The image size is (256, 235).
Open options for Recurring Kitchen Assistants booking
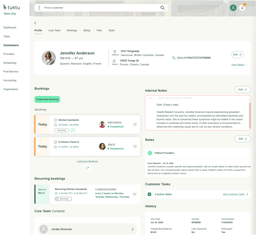point(135,194)
